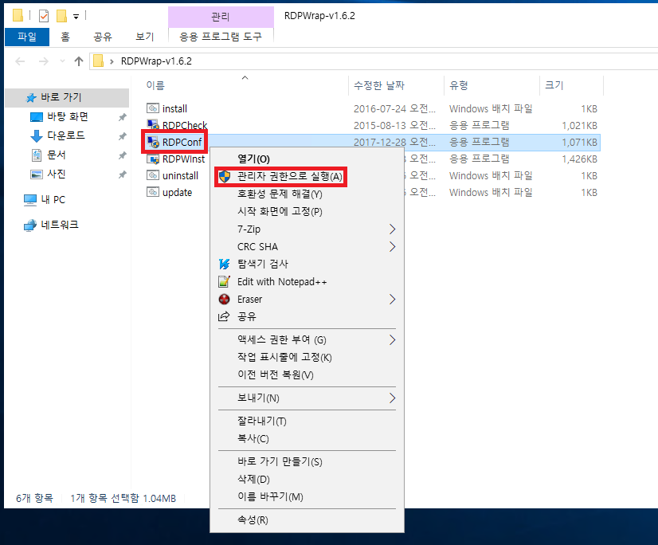Choose 잘라내기(T) in context menu
Image resolution: width=658 pixels, height=545 pixels.
[x=307, y=421]
